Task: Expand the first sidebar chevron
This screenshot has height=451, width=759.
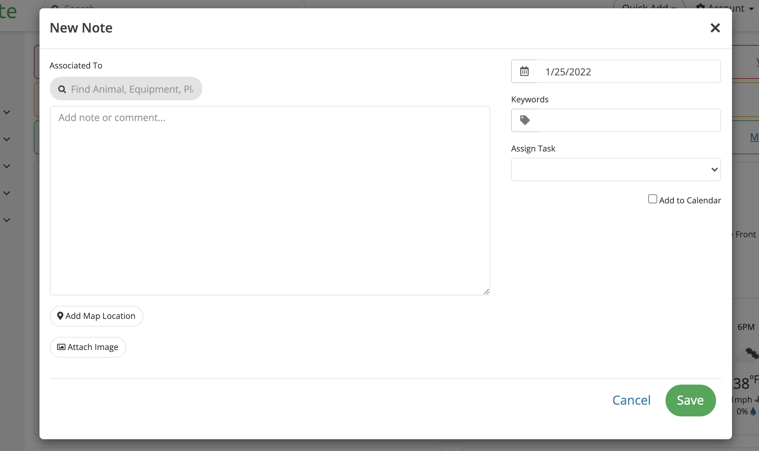Action: [7, 112]
